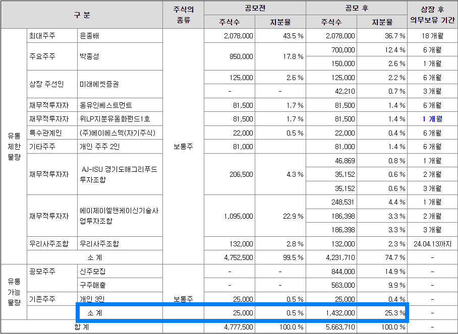Screen dimensions: 458x334
Task: Click the blue 1 개월 lockup period cell
Action: pyautogui.click(x=432, y=119)
